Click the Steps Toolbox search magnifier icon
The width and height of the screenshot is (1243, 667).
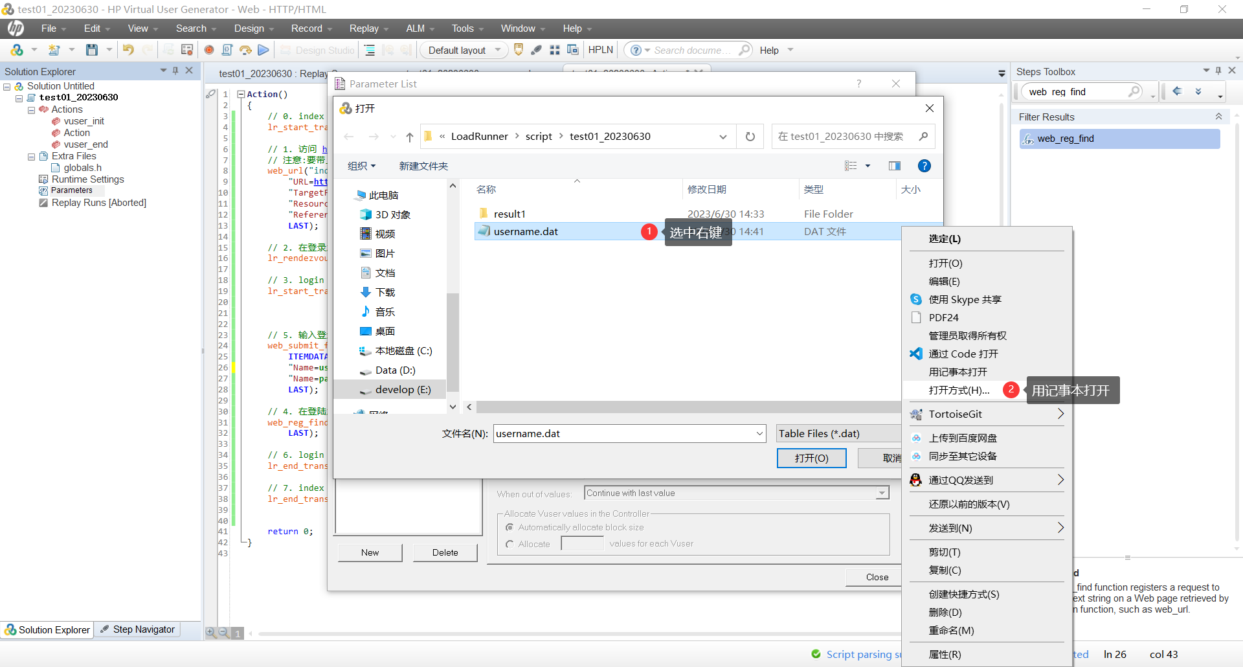point(1134,91)
